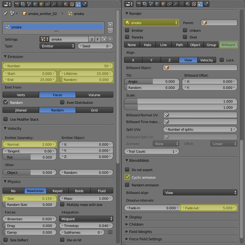The image size is (245, 245).
Task: Toggle pin icon next to smoke_emitter_02 breadcrumb
Action: (5, 14)
